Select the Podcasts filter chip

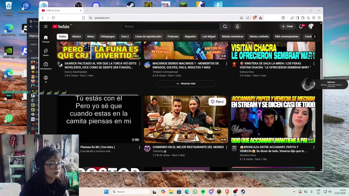click(173, 36)
